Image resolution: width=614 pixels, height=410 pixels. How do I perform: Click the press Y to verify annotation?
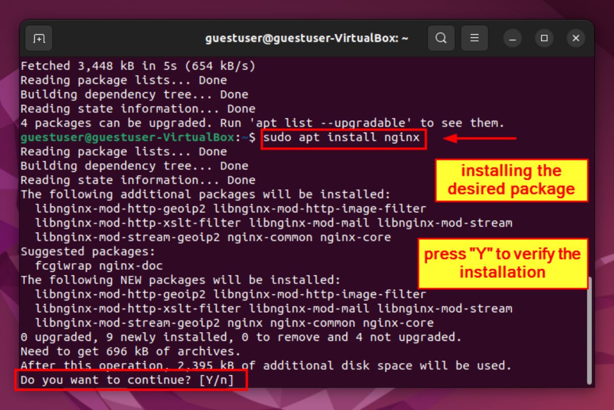pyautogui.click(x=502, y=263)
